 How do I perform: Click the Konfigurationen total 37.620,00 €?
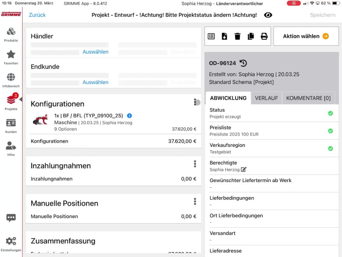182,141
